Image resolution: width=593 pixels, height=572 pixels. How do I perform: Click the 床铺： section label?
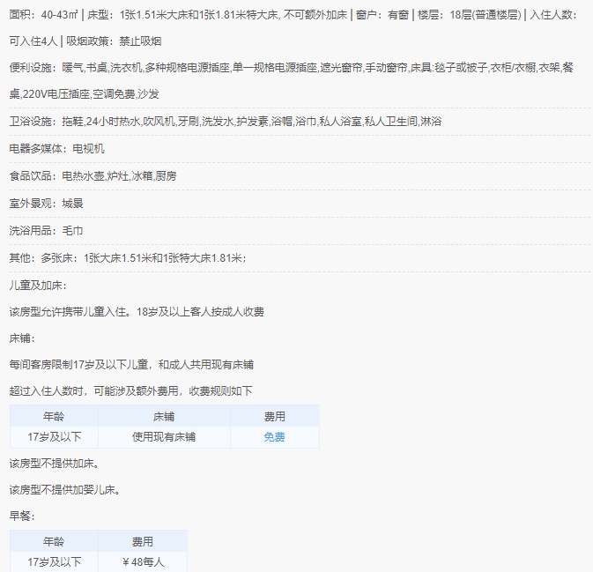click(22, 338)
